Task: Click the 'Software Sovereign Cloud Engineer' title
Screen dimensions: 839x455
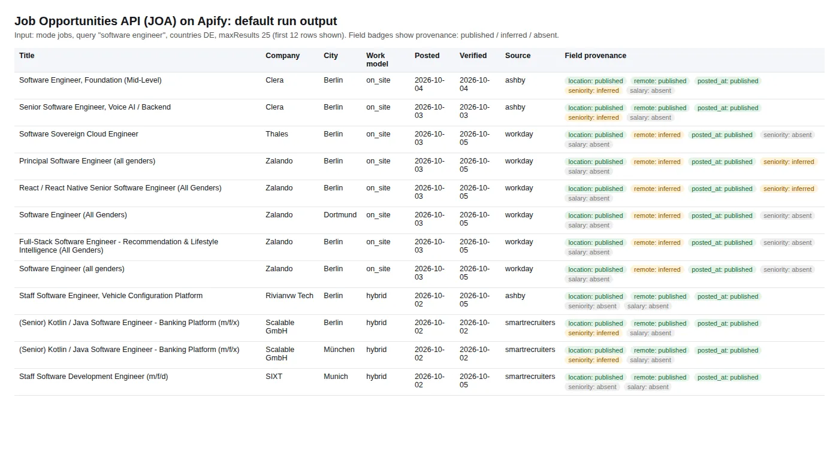Action: click(x=79, y=134)
